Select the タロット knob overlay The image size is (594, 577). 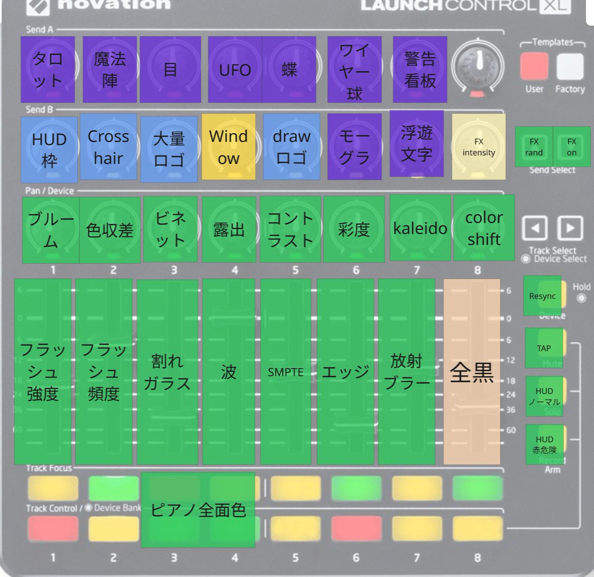click(x=48, y=69)
